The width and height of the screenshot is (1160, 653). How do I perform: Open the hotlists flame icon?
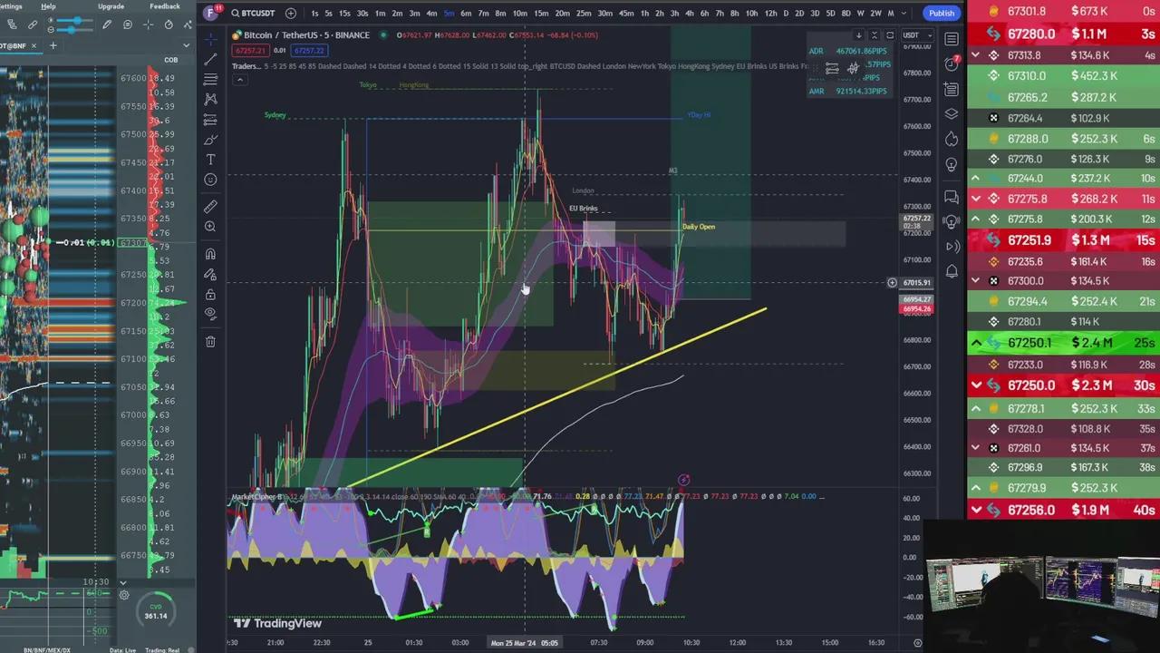pyautogui.click(x=952, y=140)
